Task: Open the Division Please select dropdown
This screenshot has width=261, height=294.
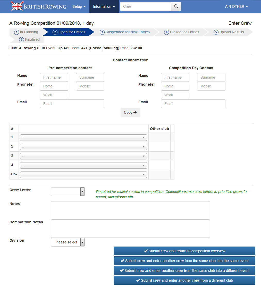Action: (68, 242)
